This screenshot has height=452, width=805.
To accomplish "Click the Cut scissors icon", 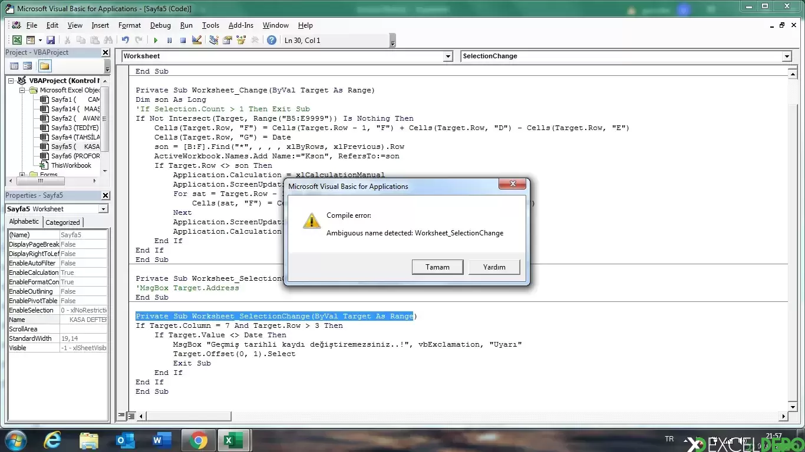I will coord(67,40).
